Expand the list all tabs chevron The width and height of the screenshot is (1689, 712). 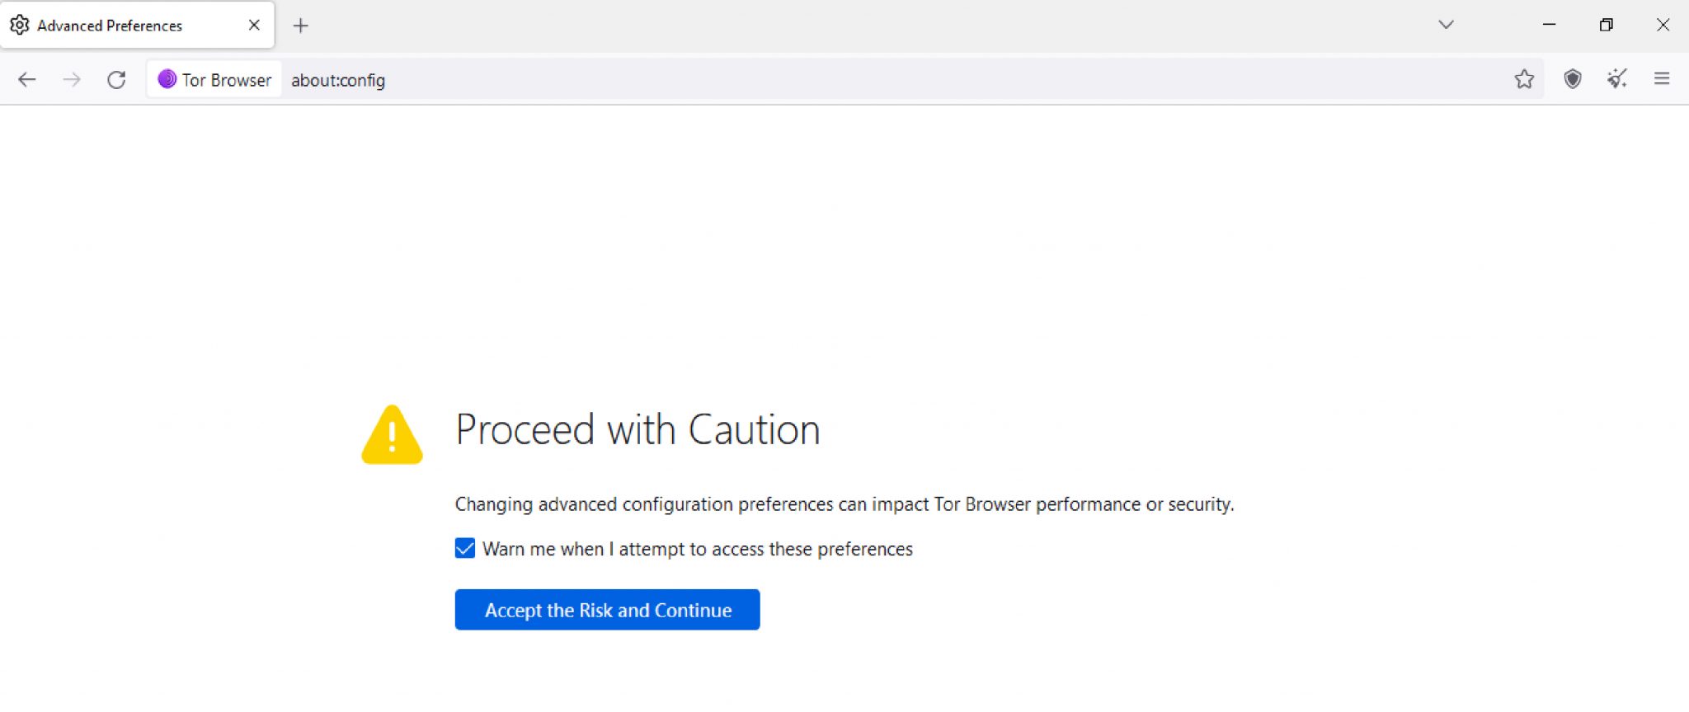(x=1446, y=25)
